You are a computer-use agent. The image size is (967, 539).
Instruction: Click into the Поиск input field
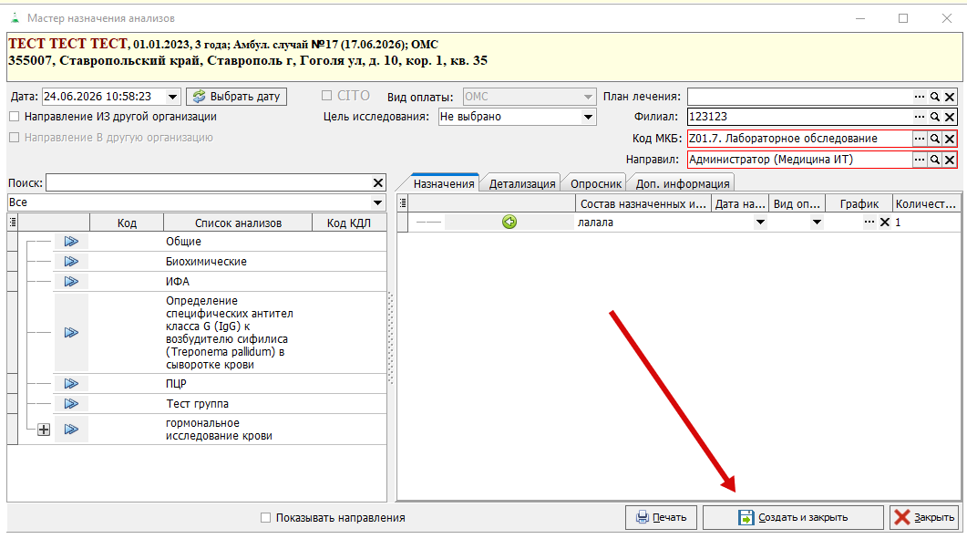point(209,182)
